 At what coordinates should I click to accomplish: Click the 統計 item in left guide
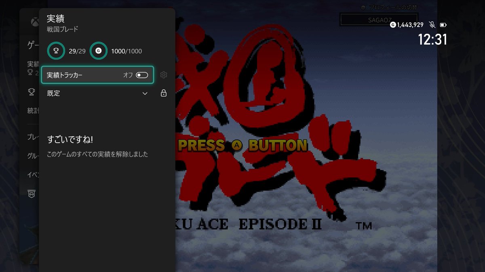tap(33, 111)
